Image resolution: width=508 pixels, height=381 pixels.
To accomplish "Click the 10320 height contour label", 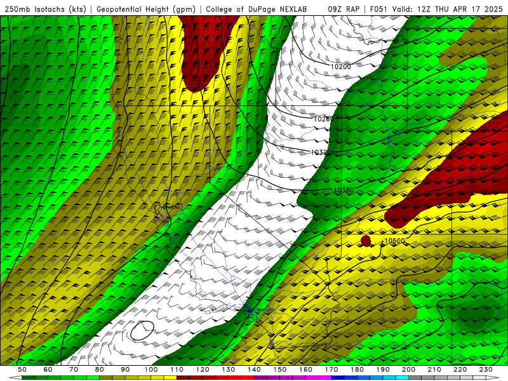I will point(321,152).
